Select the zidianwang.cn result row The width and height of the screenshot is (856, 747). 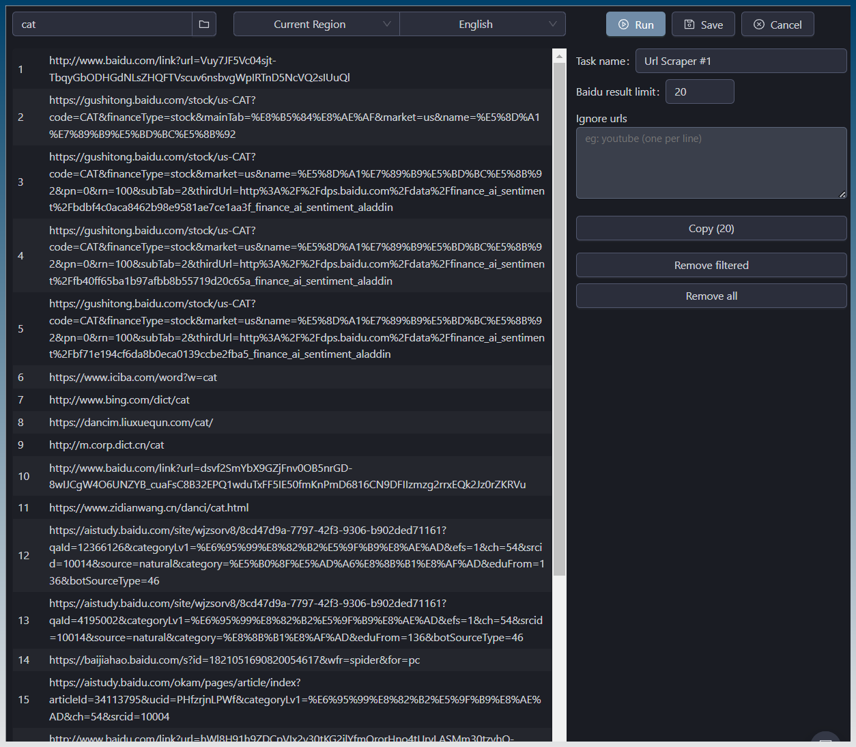(x=149, y=508)
